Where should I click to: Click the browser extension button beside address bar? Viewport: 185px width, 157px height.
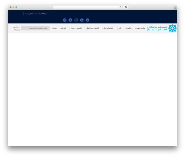126,7
